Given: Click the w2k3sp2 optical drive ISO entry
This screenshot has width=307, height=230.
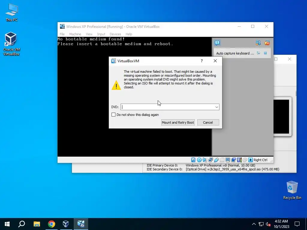Looking at the screenshot, I should tap(232, 169).
